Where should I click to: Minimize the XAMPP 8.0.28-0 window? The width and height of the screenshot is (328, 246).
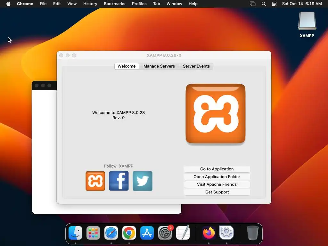[x=68, y=55]
